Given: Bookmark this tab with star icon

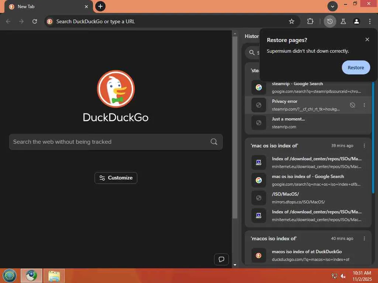Looking at the screenshot, I should point(292,21).
